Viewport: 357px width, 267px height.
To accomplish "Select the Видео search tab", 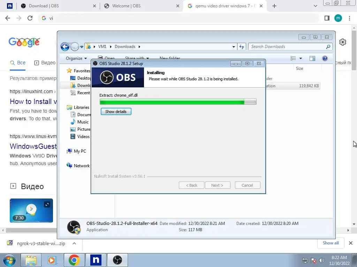I will pos(45,63).
